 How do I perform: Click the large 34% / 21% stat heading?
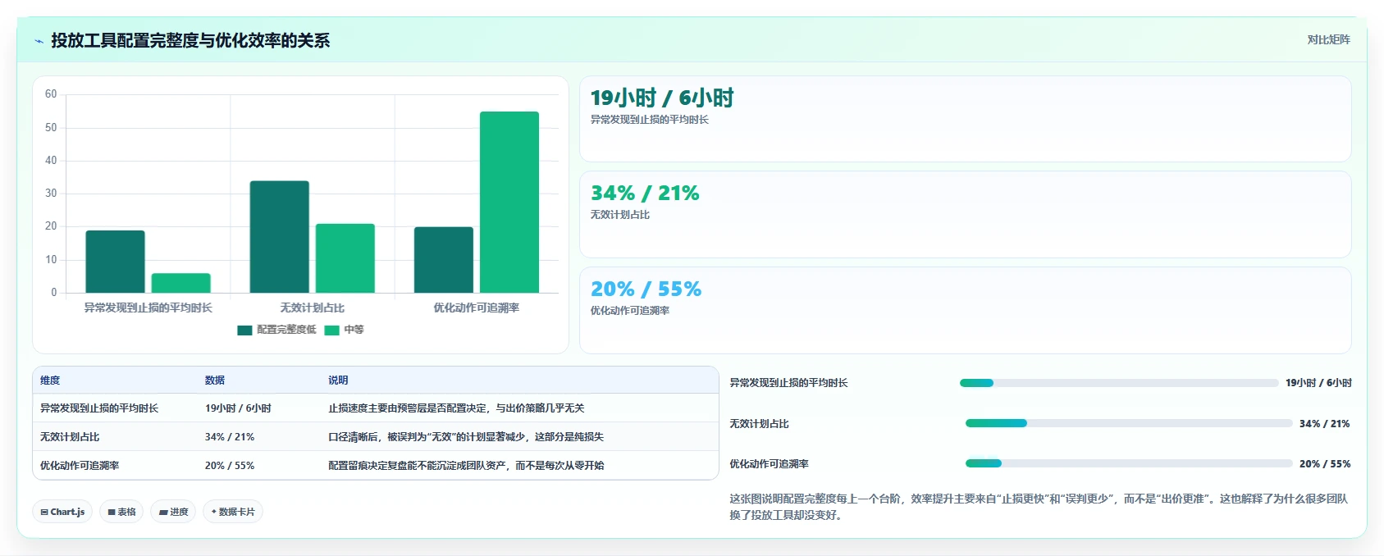click(x=645, y=194)
